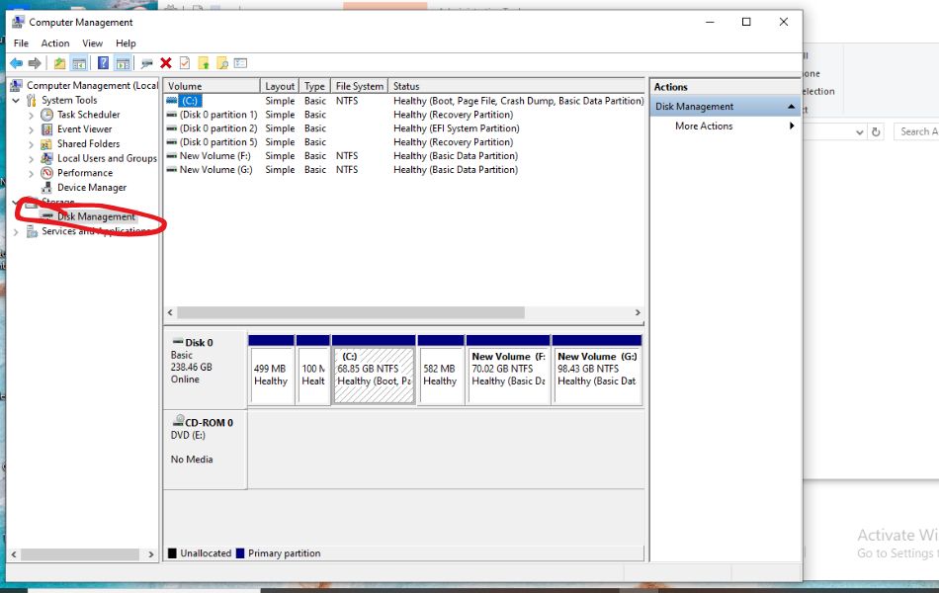Click the gray disk icon left of the red X
Screen dimensions: 939x593
tap(146, 63)
